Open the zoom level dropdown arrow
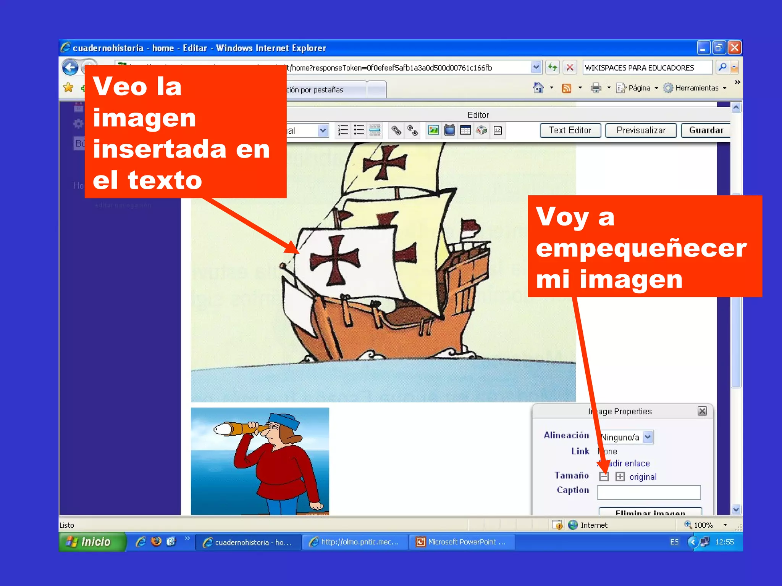Image resolution: width=782 pixels, height=586 pixels. coord(725,525)
